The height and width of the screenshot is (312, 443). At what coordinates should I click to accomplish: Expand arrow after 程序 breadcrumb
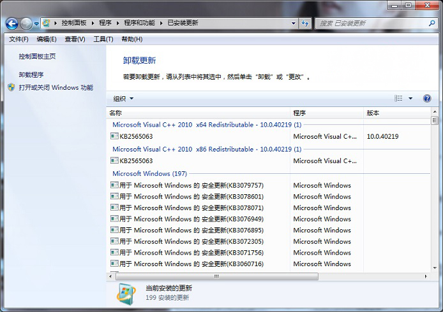(118, 23)
